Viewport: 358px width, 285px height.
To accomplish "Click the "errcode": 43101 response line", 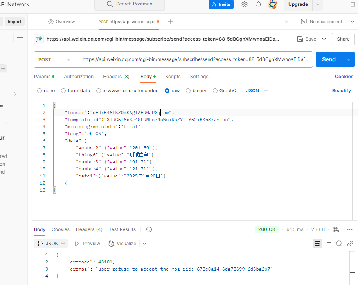I will pyautogui.click(x=91, y=262).
